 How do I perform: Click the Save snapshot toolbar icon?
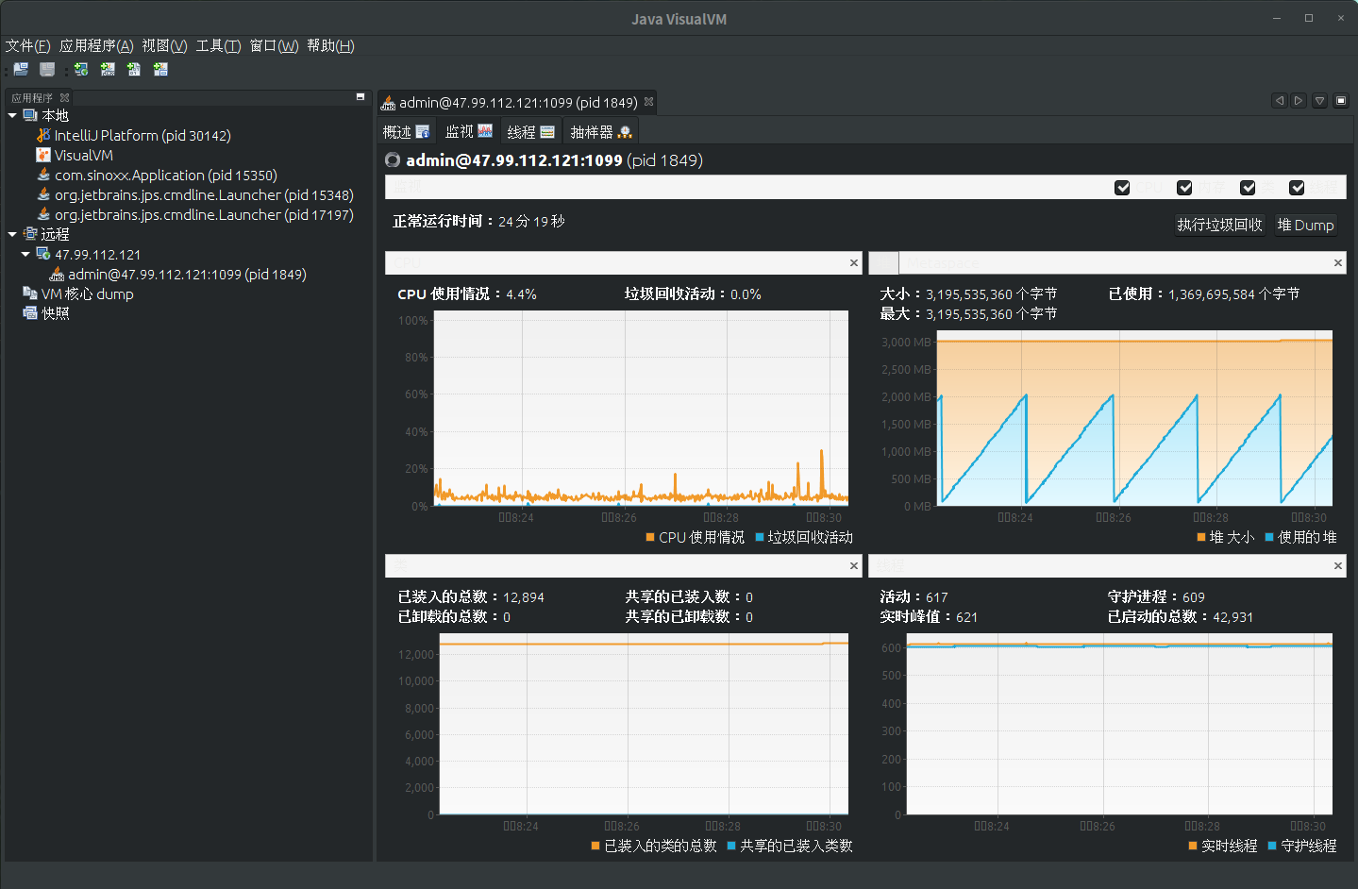click(x=47, y=69)
